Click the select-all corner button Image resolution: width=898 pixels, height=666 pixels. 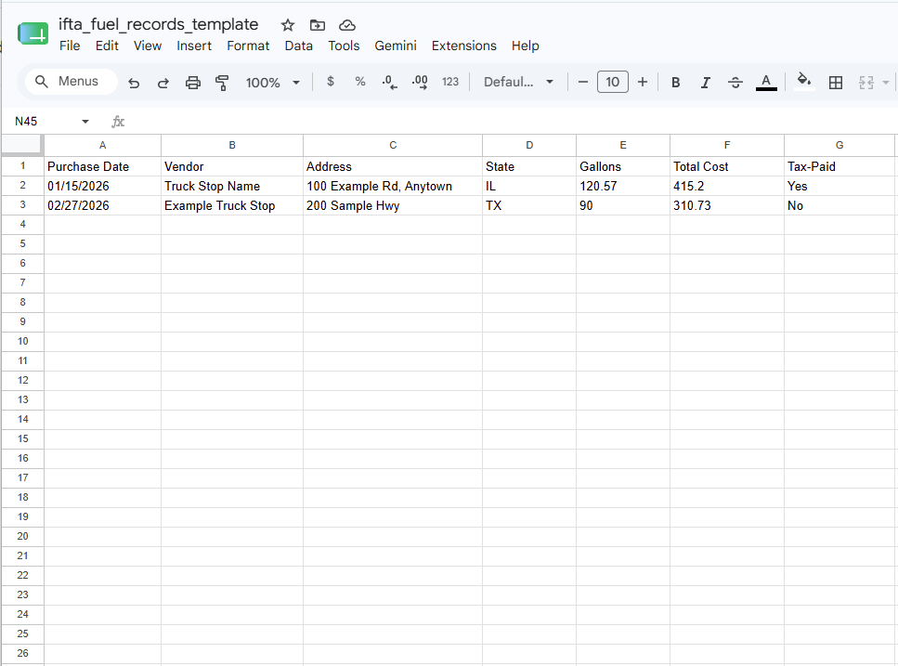pos(22,145)
